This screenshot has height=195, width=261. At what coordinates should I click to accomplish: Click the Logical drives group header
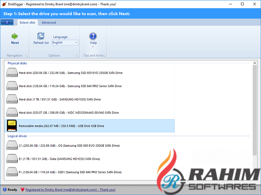17,136
